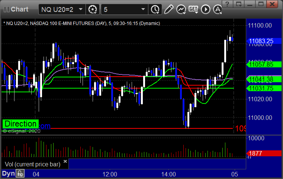The image size is (283, 179).
Task: Open the alerts A icon
Action: tap(218, 9)
